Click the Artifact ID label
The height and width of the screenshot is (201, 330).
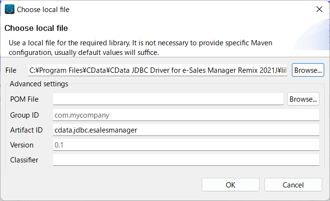(27, 130)
